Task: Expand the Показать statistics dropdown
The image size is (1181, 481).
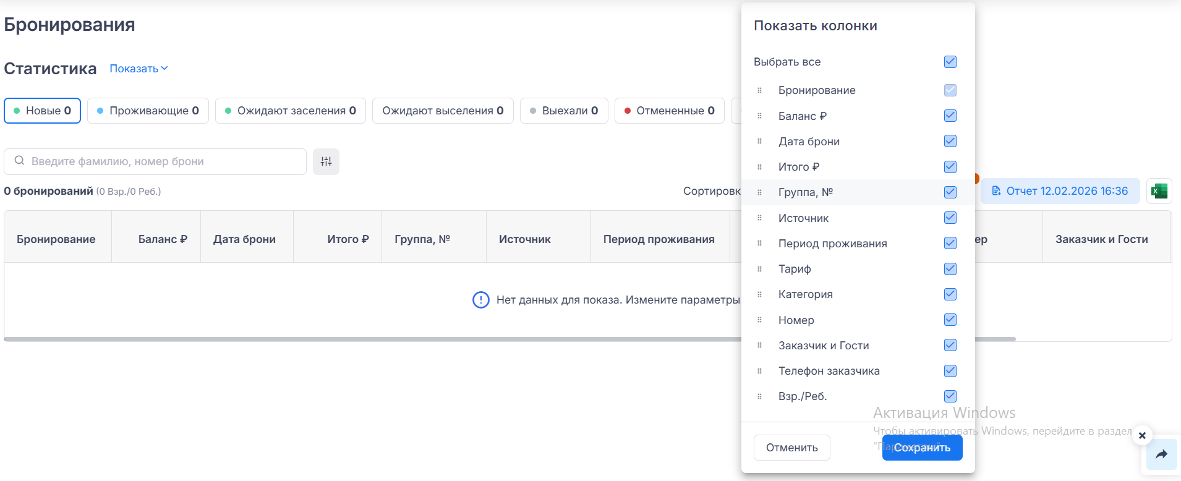Action: 139,69
